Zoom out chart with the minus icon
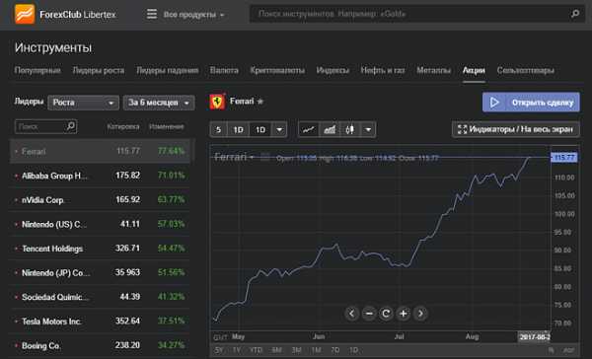This screenshot has height=359, width=592. tap(369, 314)
